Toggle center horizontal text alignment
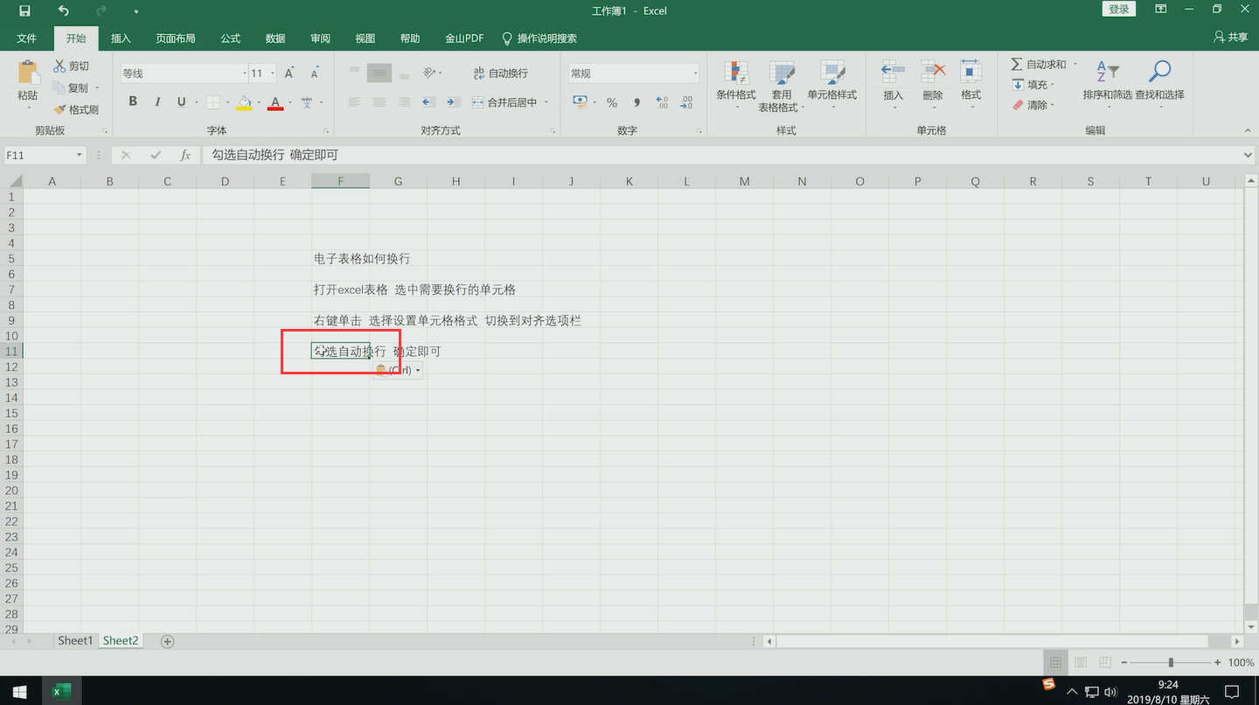 click(379, 102)
